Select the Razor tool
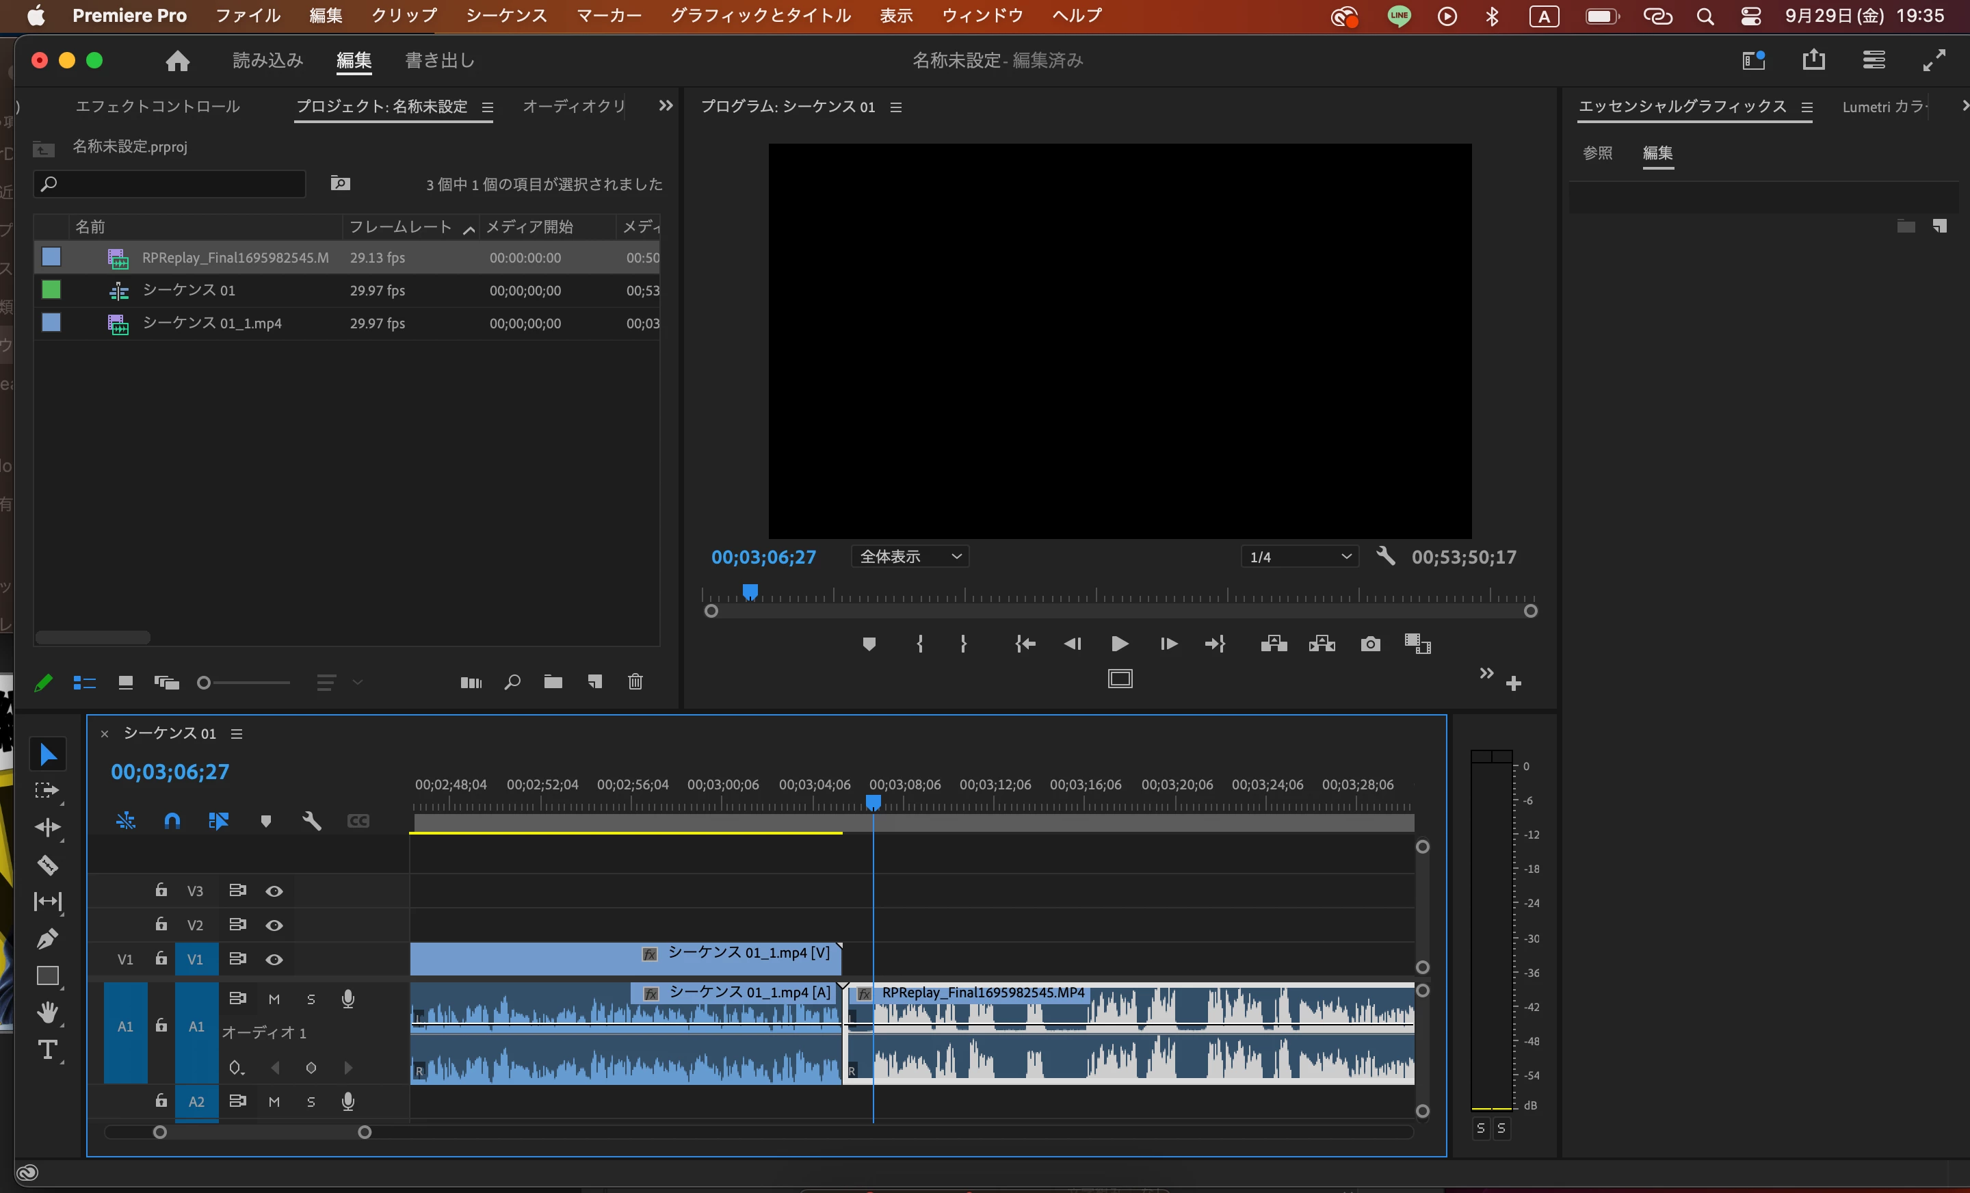1970x1193 pixels. coord(47,865)
